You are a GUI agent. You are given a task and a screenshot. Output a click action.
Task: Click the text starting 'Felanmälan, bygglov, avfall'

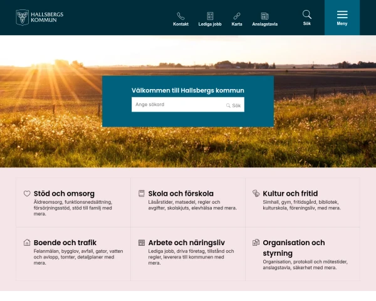[x=78, y=257]
